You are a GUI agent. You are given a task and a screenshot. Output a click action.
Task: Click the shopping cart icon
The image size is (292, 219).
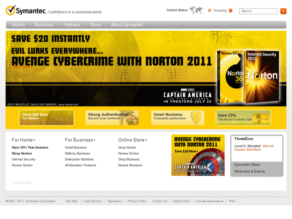pyautogui.click(x=210, y=10)
